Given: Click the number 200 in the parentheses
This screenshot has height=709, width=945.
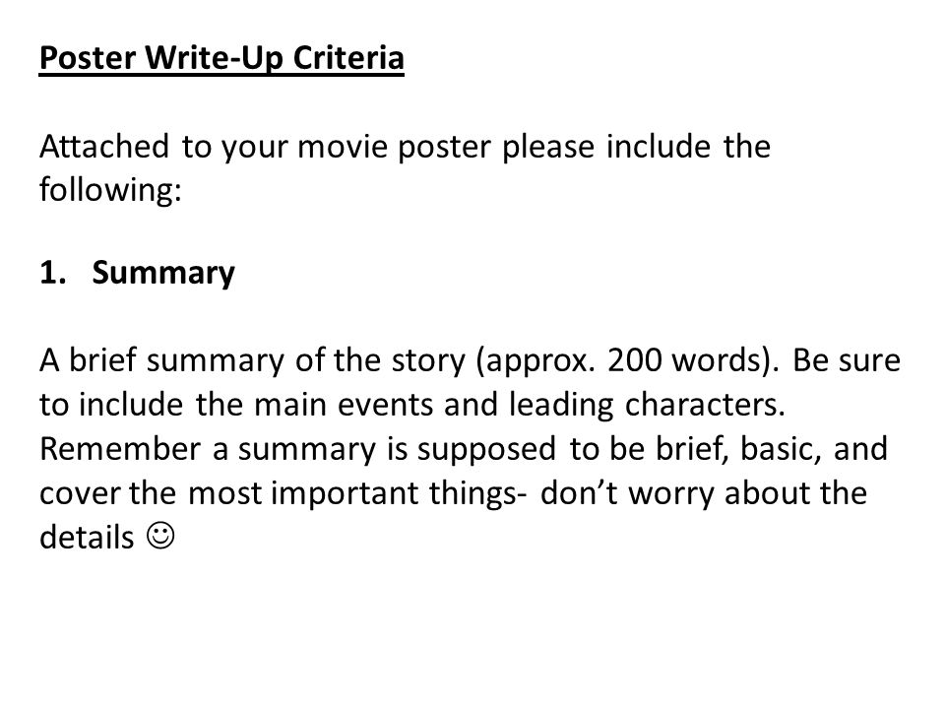Looking at the screenshot, I should point(634,360).
